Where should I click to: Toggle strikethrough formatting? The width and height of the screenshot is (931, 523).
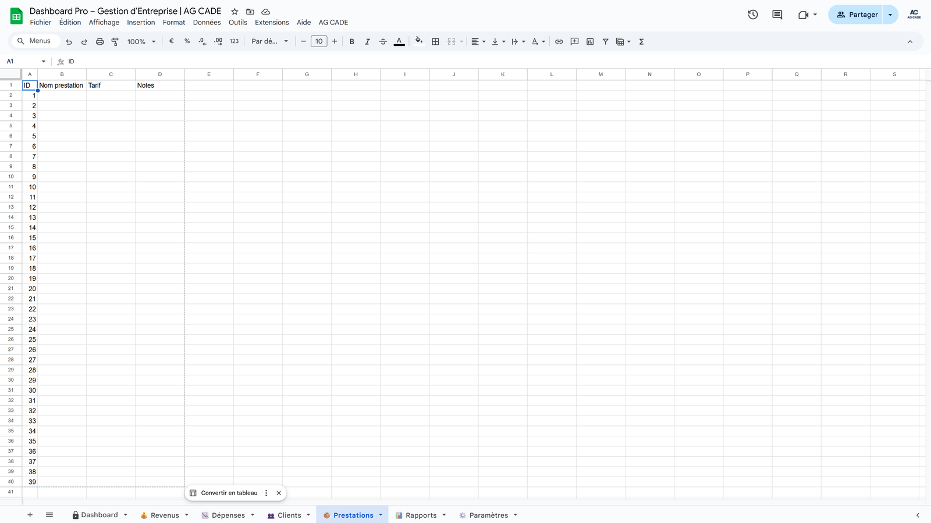(x=383, y=41)
